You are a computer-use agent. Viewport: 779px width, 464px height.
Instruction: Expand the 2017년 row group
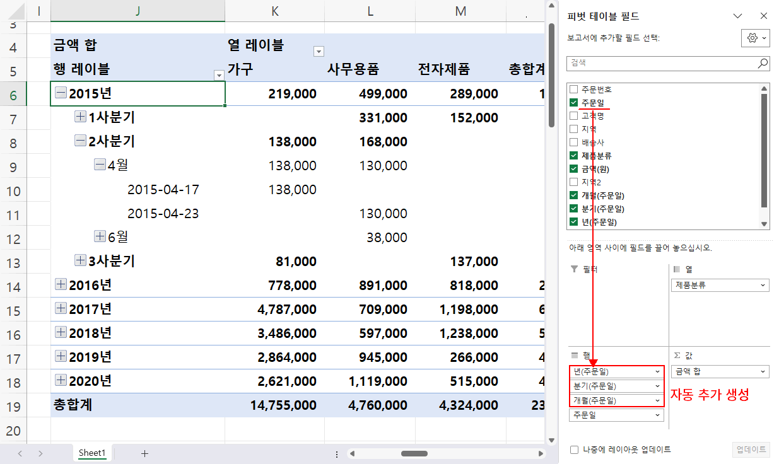tap(60, 308)
